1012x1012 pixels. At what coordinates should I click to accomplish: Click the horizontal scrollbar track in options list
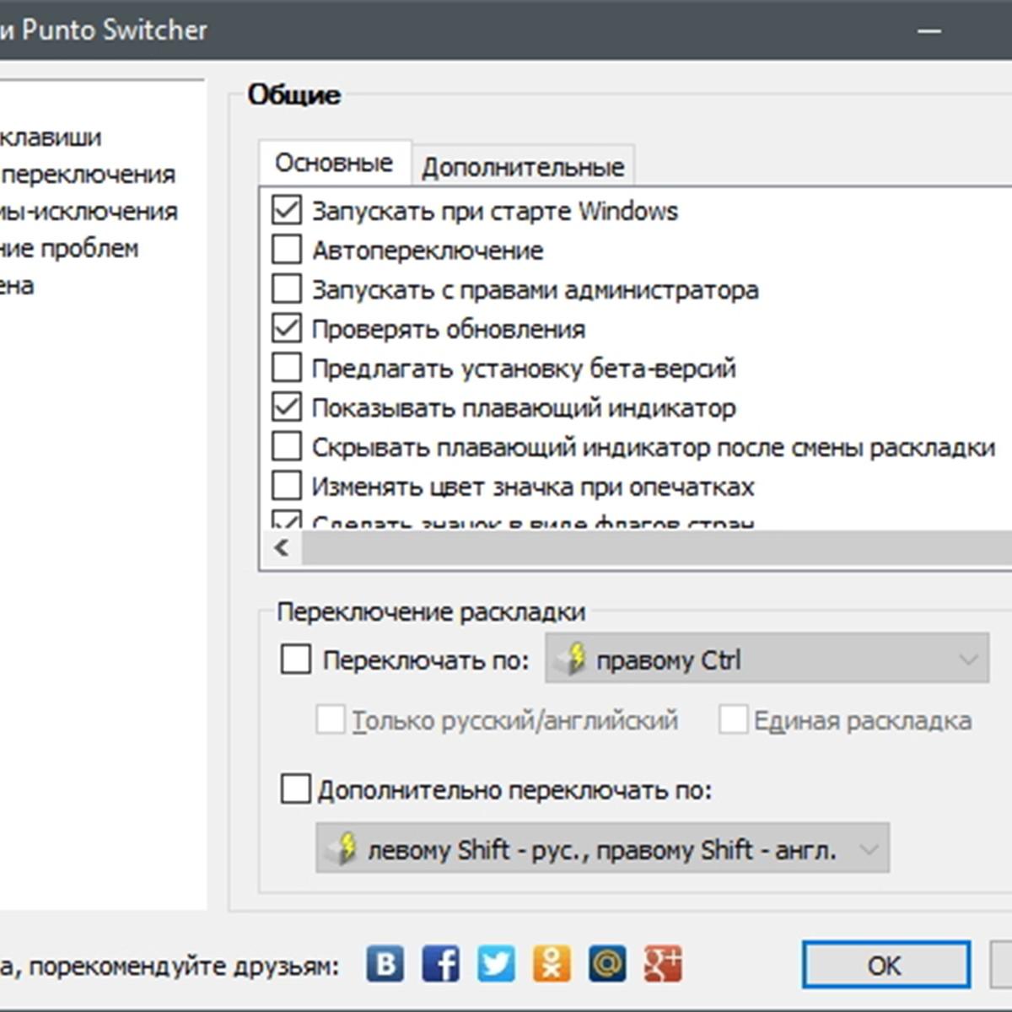(x=657, y=547)
